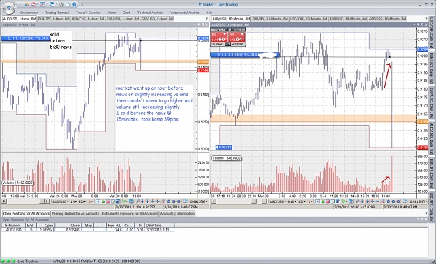Open the VTTrader round application menu button
Viewport: 436px width, 264px height.
(x=9, y=8)
